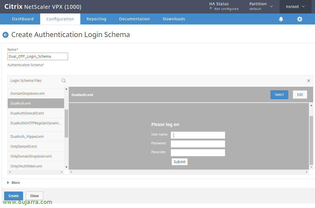Screen dimensions: 315x208
Task: Open the Partition default dropdown
Action: pos(261,6)
